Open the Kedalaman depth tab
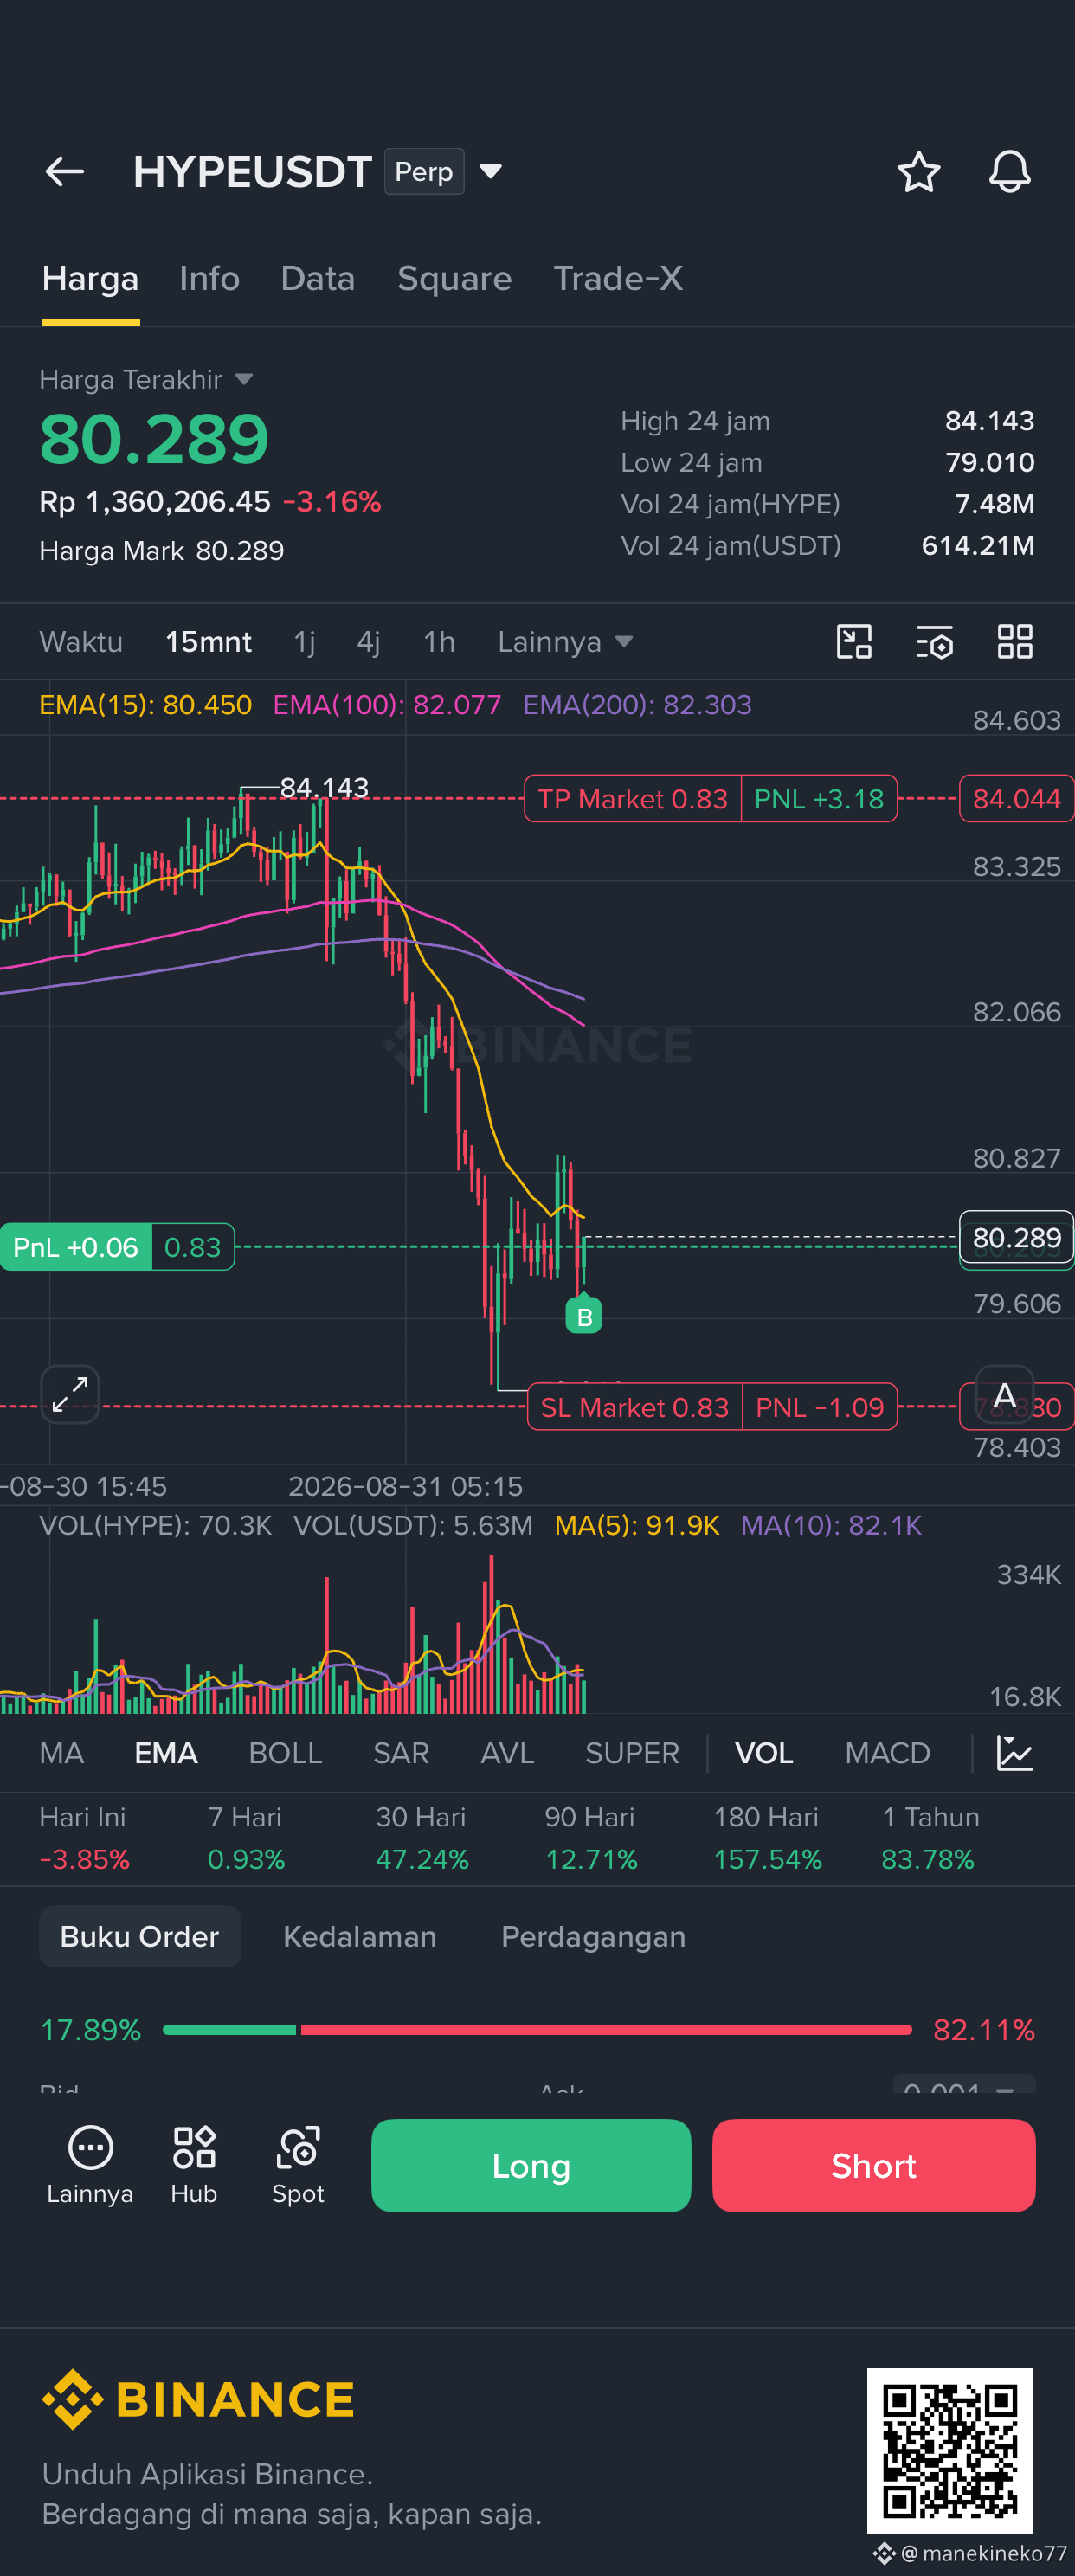This screenshot has height=2576, width=1075. (360, 1936)
